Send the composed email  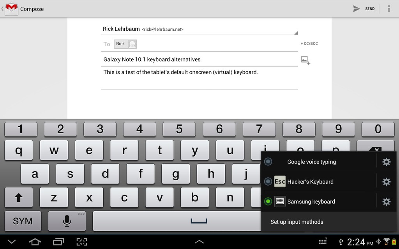(364, 9)
